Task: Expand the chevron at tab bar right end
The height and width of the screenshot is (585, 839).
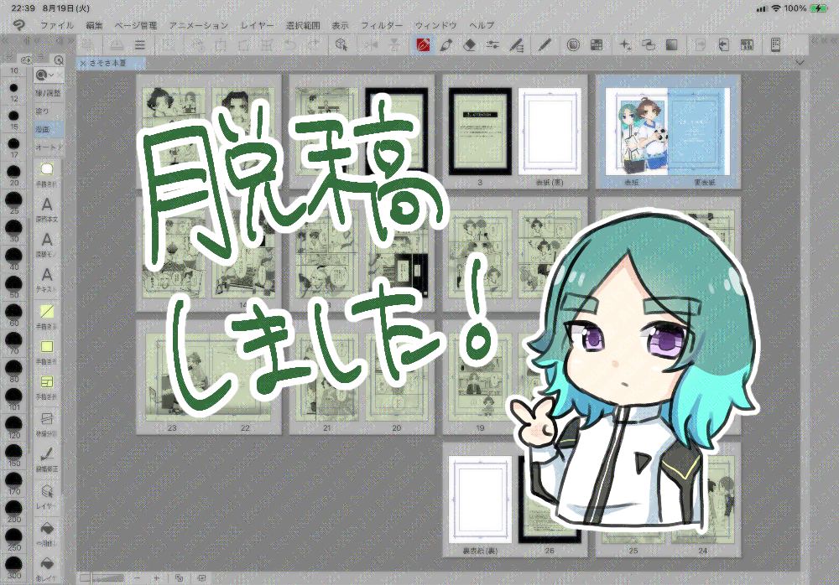Action: [x=800, y=62]
